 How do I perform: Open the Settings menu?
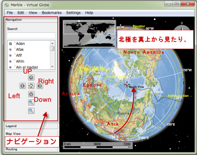73,12
